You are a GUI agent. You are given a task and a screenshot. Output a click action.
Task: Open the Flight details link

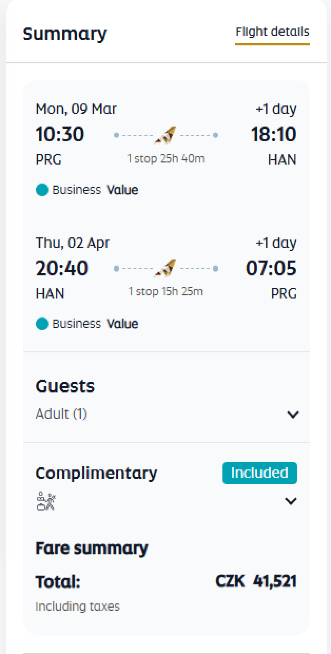272,32
